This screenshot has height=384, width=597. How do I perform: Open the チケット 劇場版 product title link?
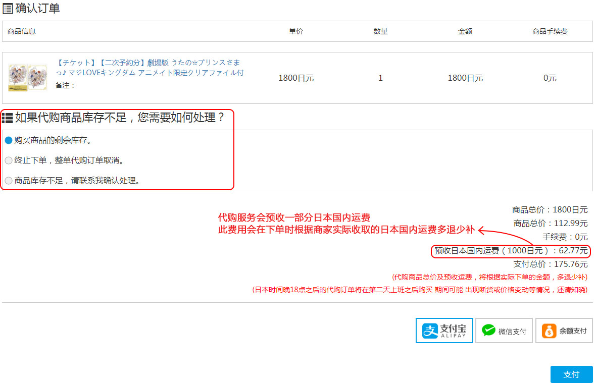tap(150, 67)
